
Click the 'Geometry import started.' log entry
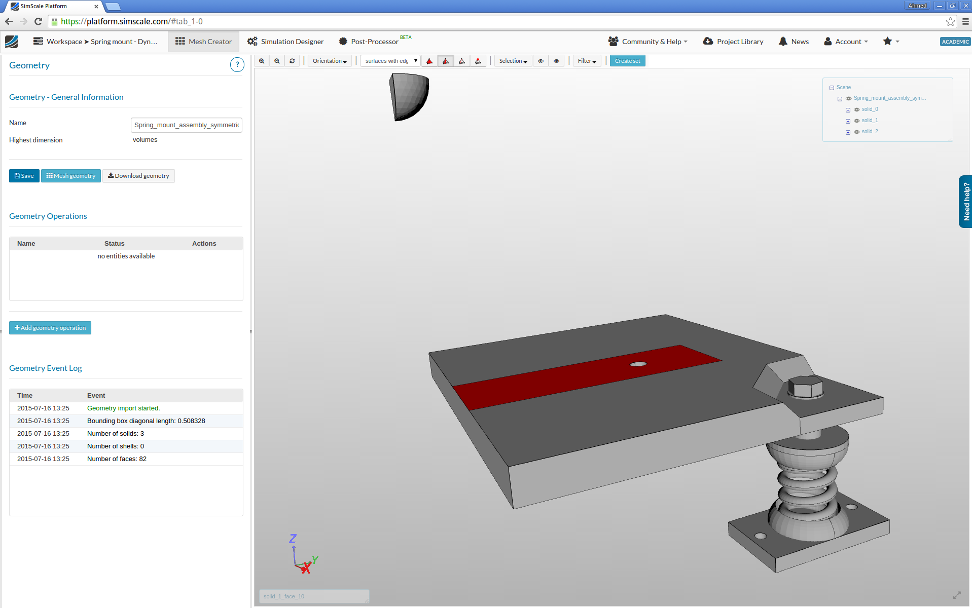coord(123,408)
